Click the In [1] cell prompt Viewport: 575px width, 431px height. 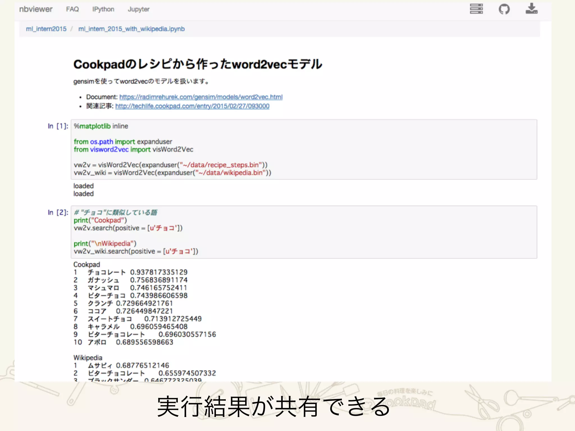point(58,126)
